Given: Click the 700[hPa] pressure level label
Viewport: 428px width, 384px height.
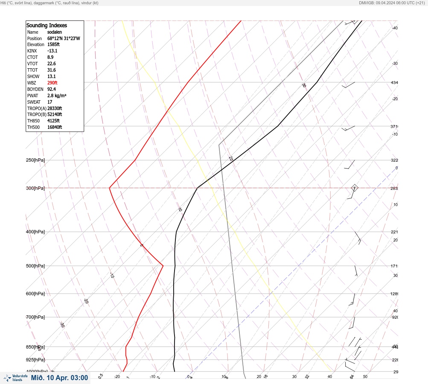Looking at the screenshot, I should (x=35, y=317).
